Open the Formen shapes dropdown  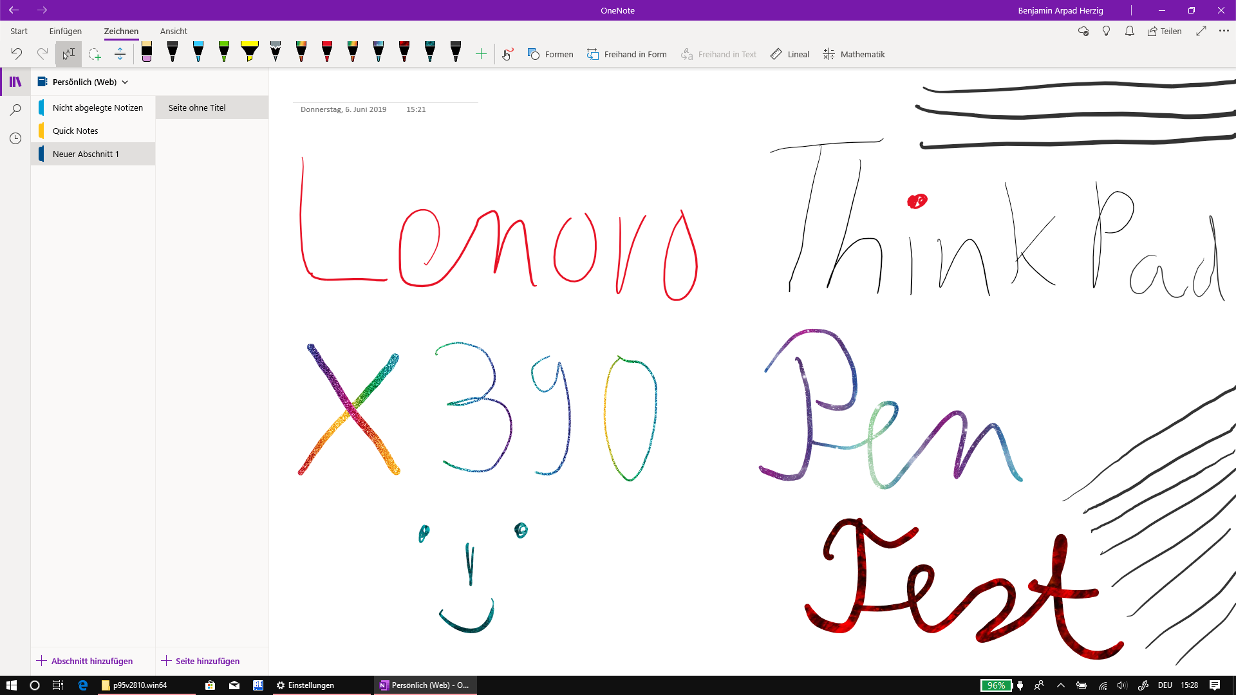(x=550, y=55)
